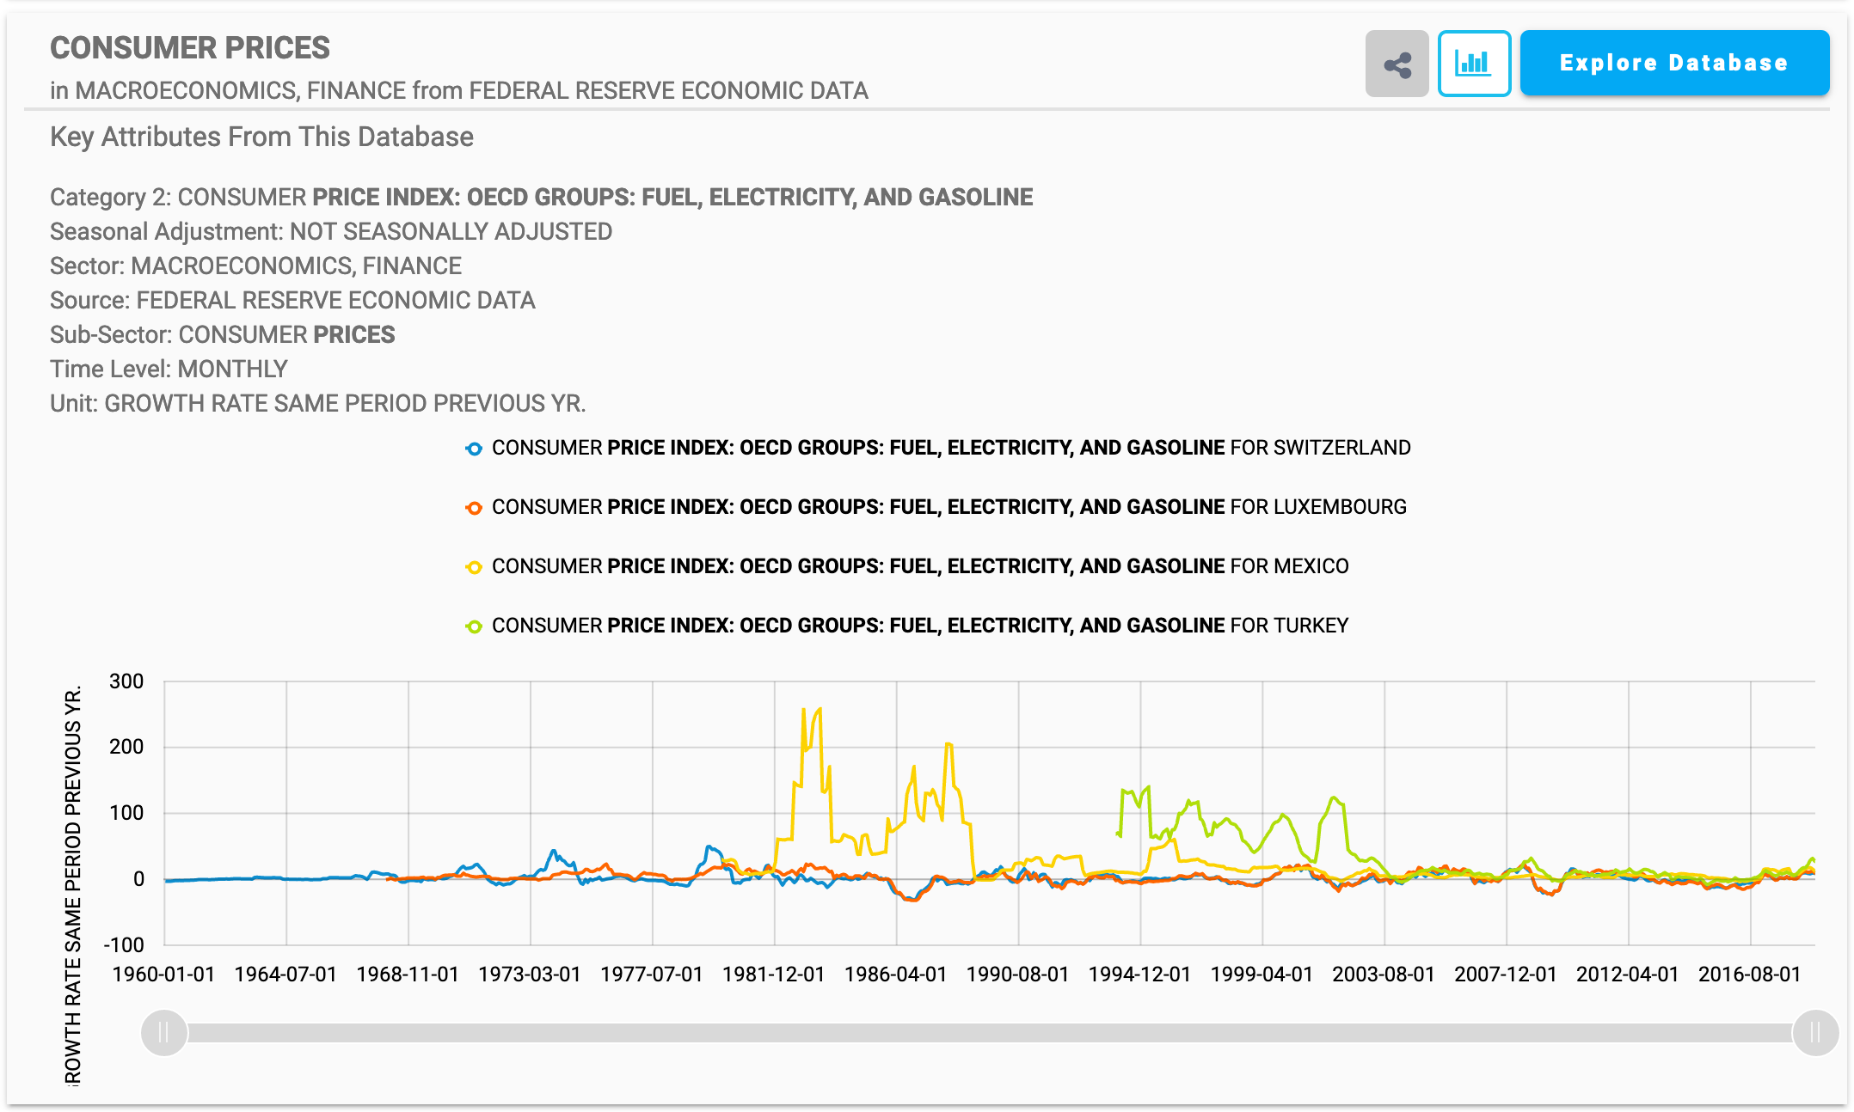Image resolution: width=1854 pixels, height=1112 pixels.
Task: Click the 2003-08-01 x-axis label
Action: [1384, 975]
